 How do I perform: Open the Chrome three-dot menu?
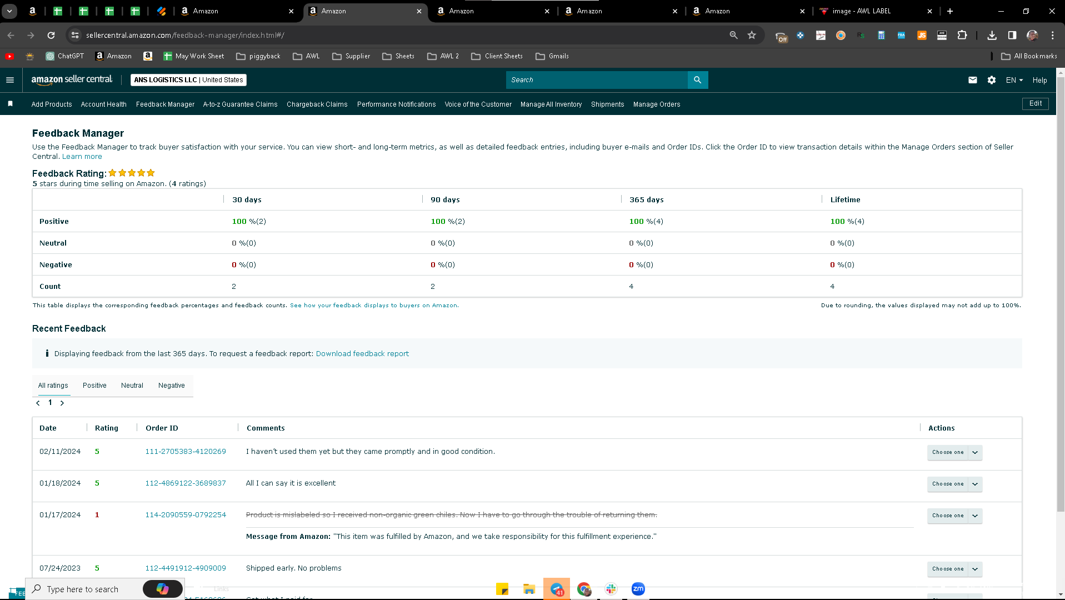tap(1053, 35)
